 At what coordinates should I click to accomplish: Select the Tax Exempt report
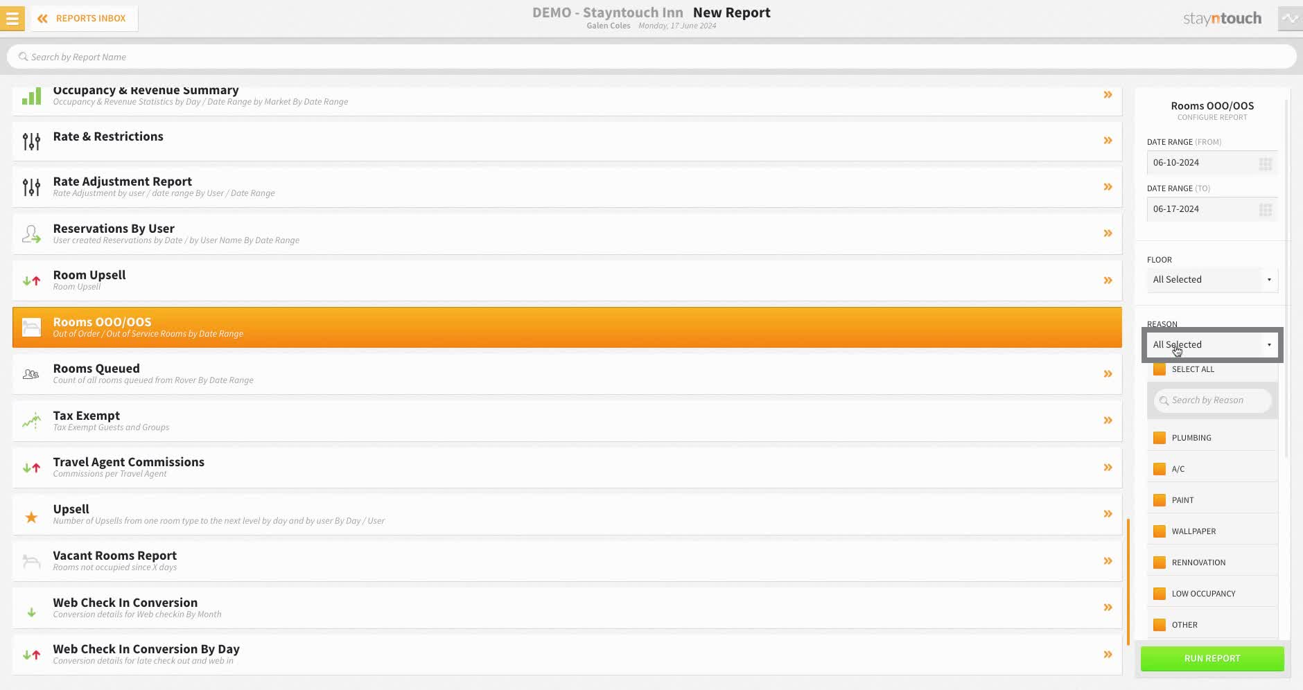(x=567, y=421)
